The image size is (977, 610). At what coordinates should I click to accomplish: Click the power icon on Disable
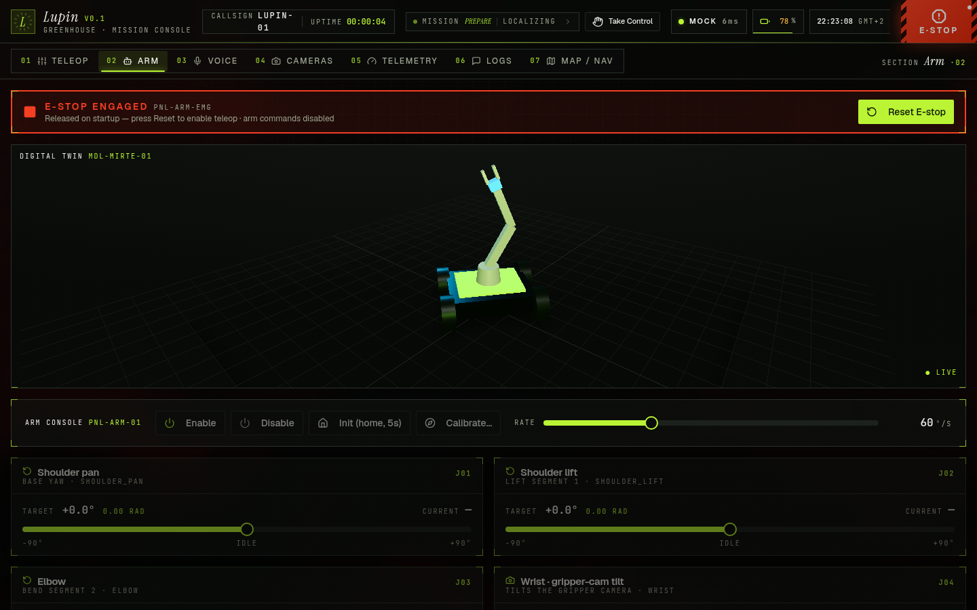(245, 423)
